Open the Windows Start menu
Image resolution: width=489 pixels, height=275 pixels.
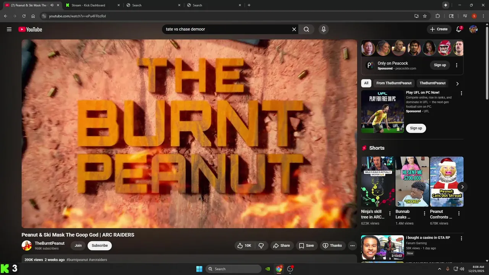tap(199, 269)
